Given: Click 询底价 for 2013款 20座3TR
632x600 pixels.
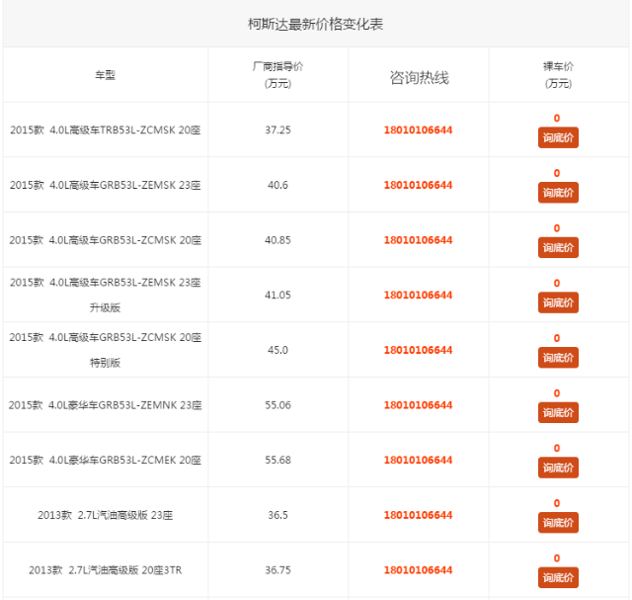Looking at the screenshot, I should [558, 577].
